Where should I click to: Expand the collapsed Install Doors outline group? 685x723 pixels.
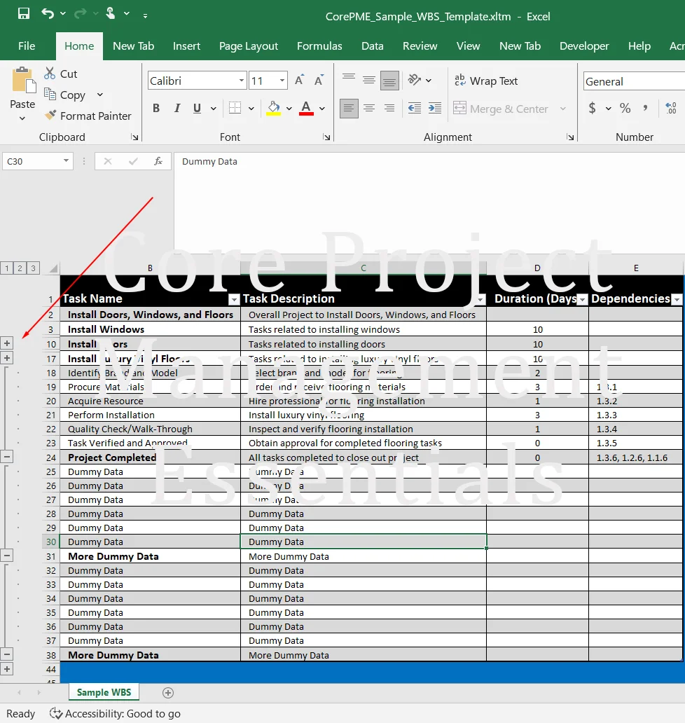click(x=7, y=343)
